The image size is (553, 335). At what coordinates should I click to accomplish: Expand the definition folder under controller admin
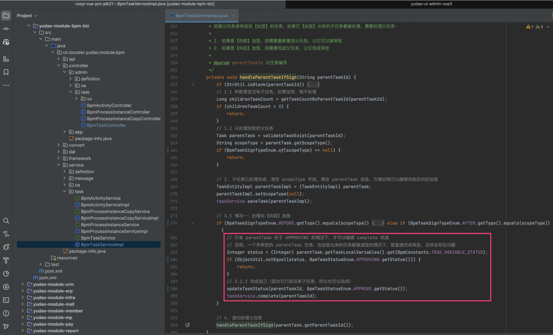[x=70, y=79]
